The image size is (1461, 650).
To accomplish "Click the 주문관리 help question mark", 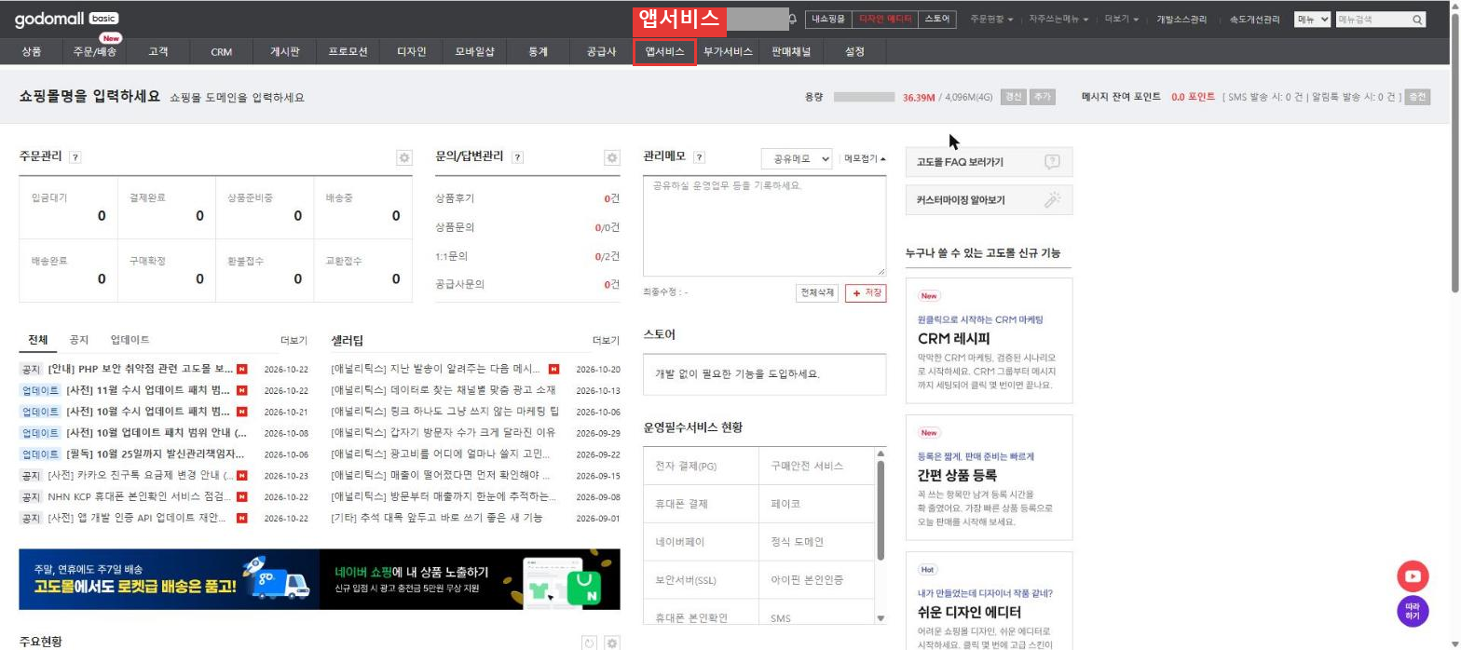I will (75, 157).
